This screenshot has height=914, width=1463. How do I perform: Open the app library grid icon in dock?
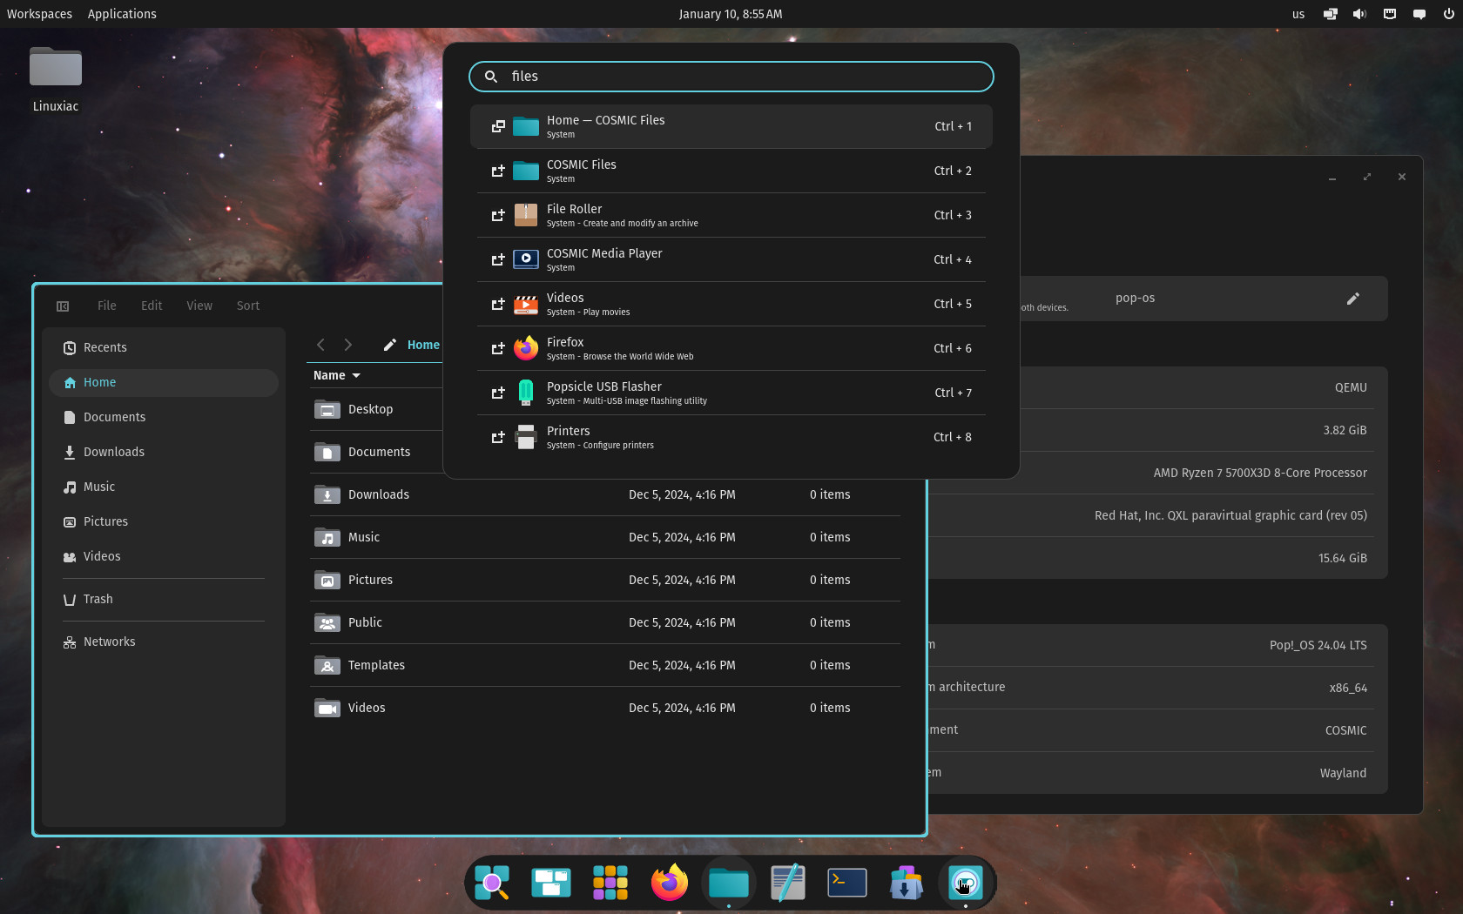[610, 883]
